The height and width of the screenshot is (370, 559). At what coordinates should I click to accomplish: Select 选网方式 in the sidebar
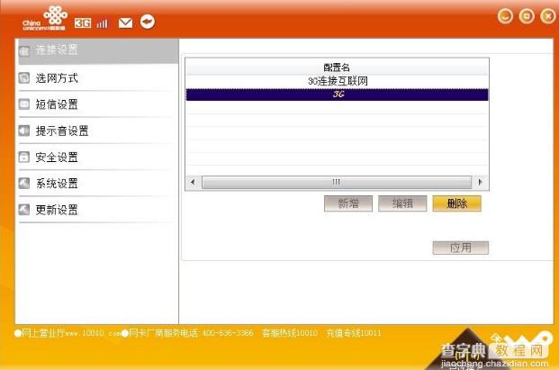[x=98, y=78]
